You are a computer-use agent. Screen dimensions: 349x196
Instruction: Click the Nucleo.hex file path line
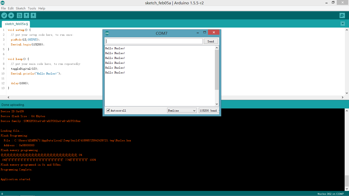click(67, 140)
